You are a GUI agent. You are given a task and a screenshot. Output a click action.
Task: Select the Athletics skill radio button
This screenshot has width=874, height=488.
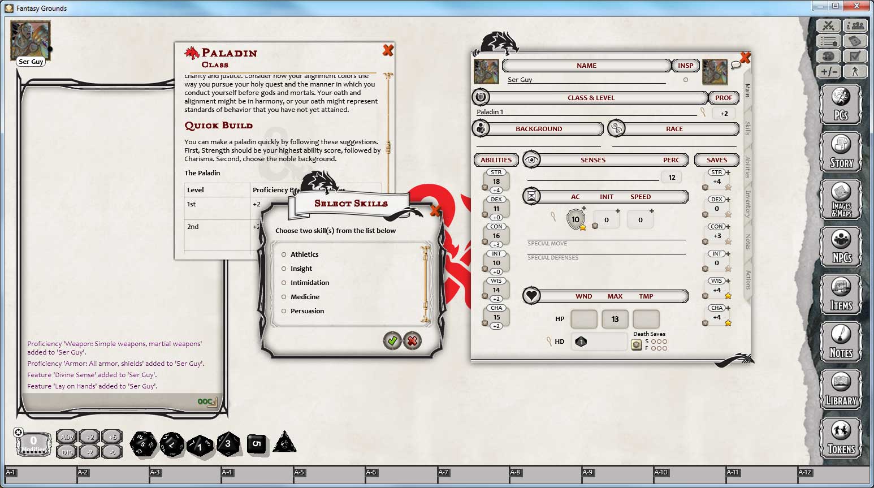pyautogui.click(x=284, y=254)
